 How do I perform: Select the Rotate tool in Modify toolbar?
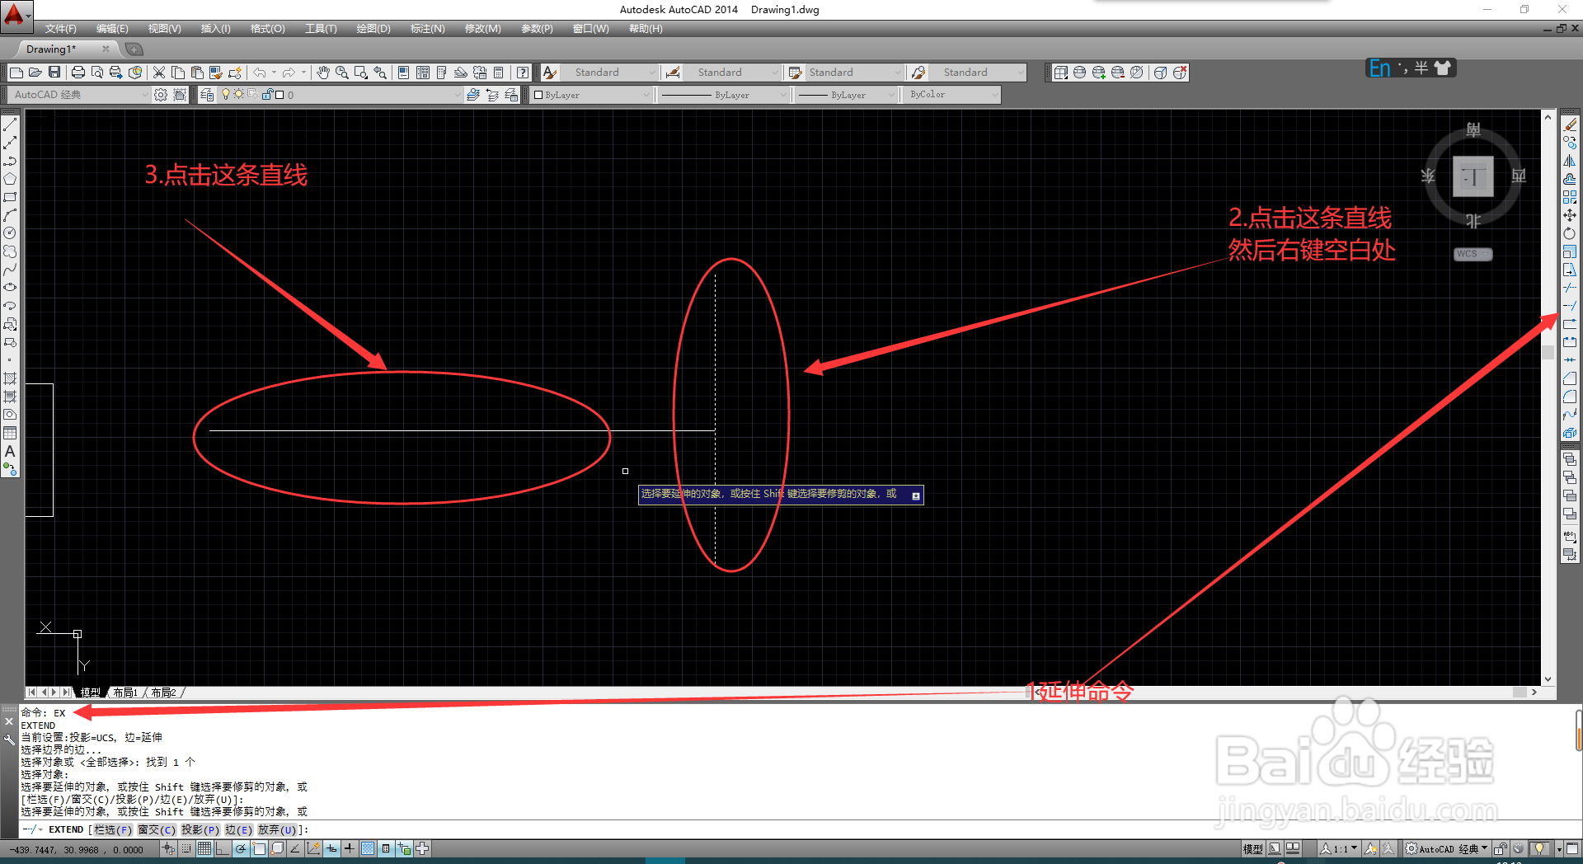tap(1570, 233)
